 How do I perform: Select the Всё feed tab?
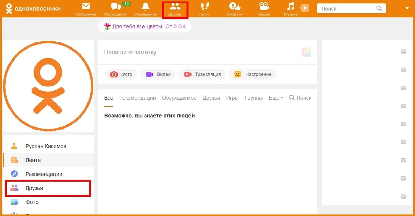[109, 98]
